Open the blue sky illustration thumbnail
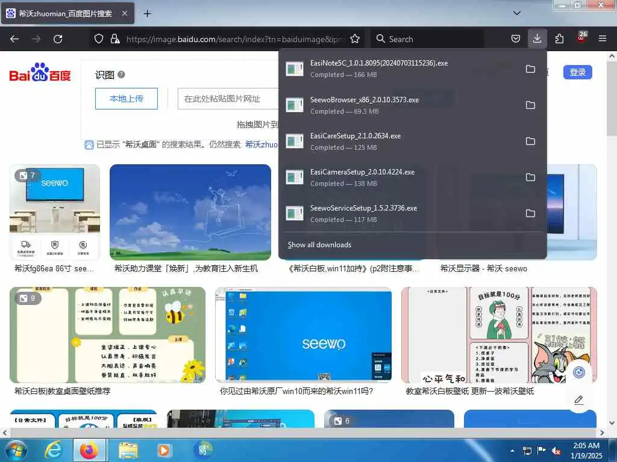Viewport: 617px width, 462px height. pyautogui.click(x=190, y=212)
